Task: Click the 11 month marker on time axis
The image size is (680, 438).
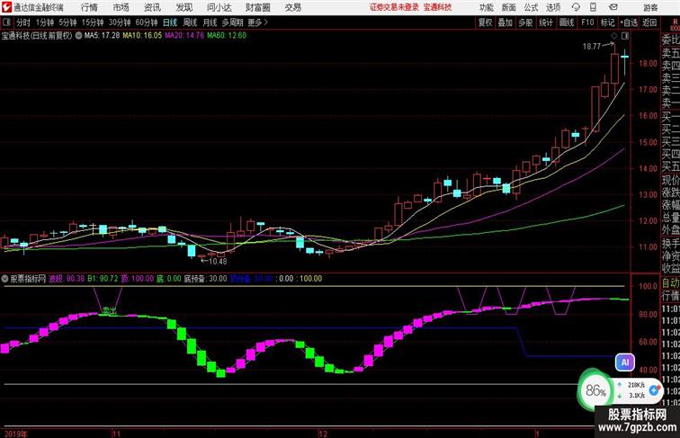Action: click(116, 434)
